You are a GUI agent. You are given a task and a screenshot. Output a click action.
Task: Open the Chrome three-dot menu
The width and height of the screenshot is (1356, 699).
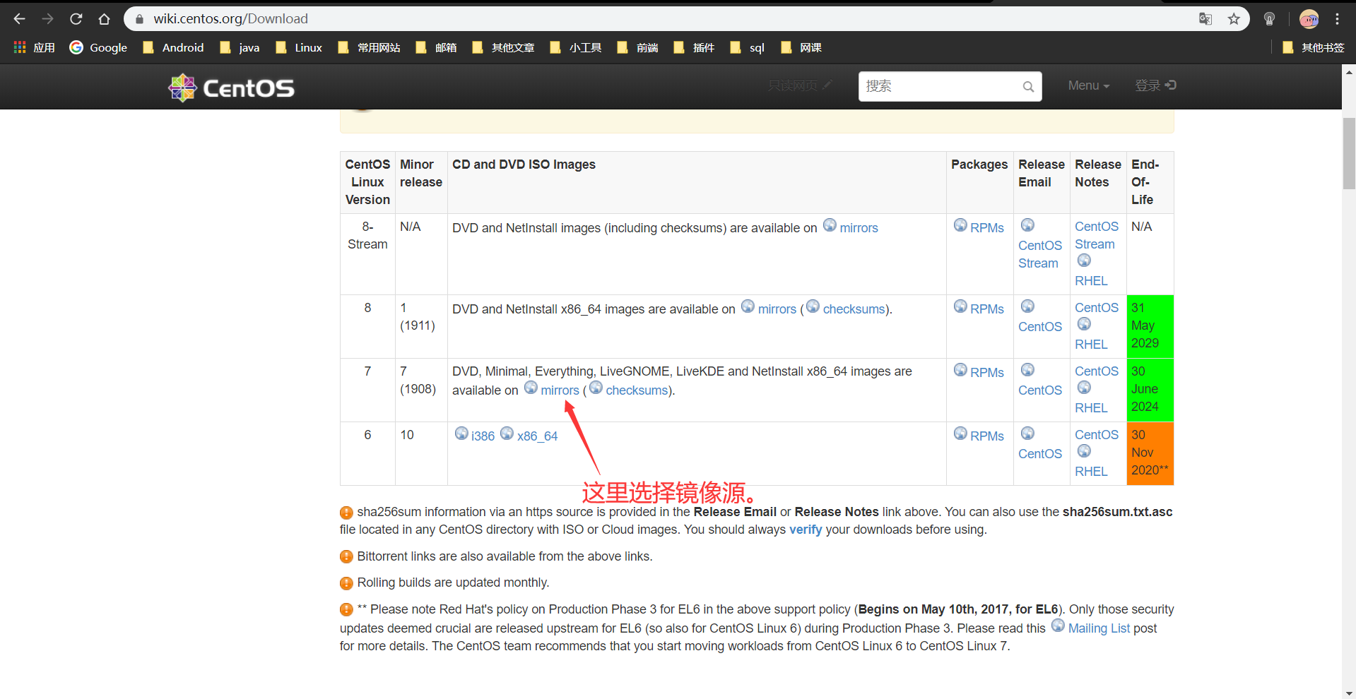tap(1337, 19)
